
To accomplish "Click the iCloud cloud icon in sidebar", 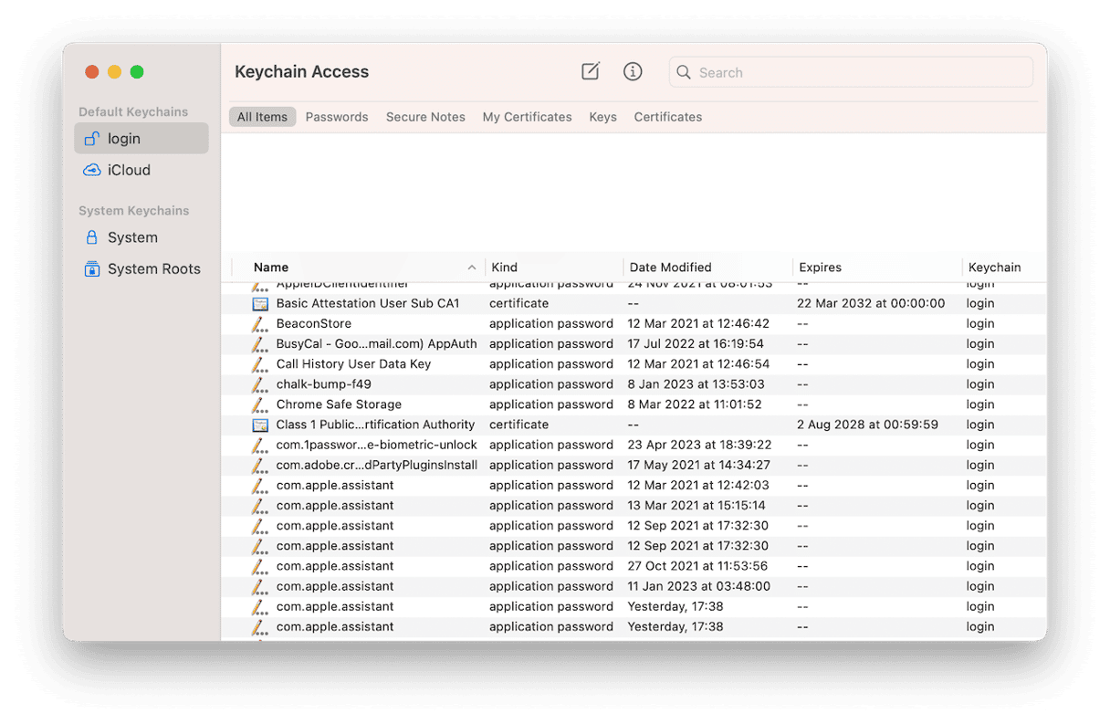I will point(91,170).
